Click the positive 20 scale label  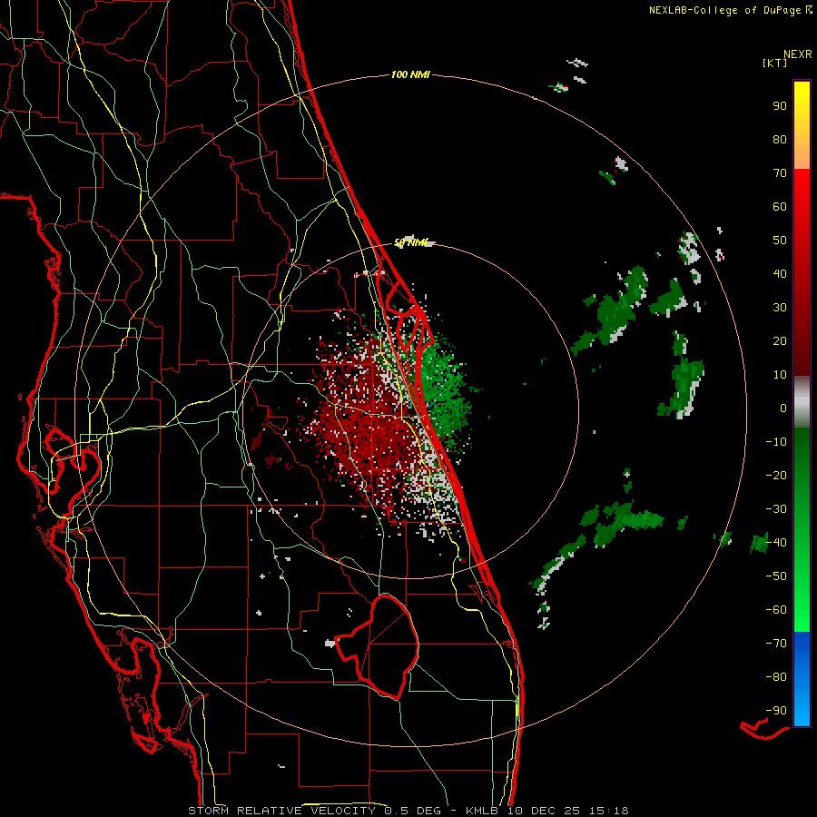(780, 340)
